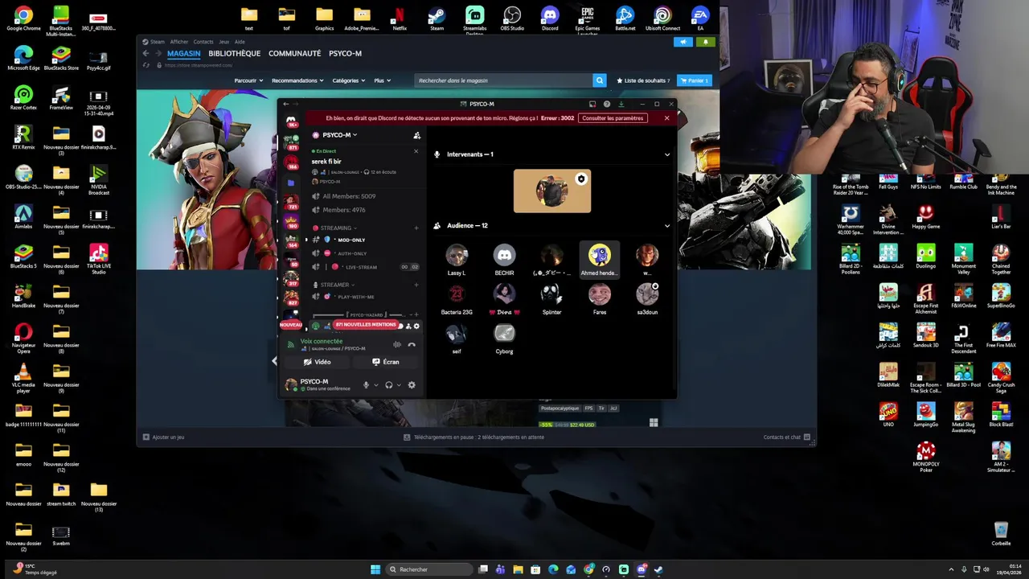The image size is (1029, 579).
Task: Collapse the STREAMING channel category
Action: pos(334,228)
